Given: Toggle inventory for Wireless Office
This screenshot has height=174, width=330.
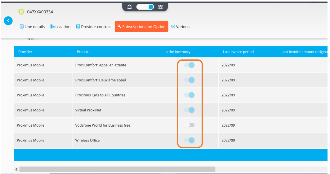Looking at the screenshot, I should coord(189,140).
